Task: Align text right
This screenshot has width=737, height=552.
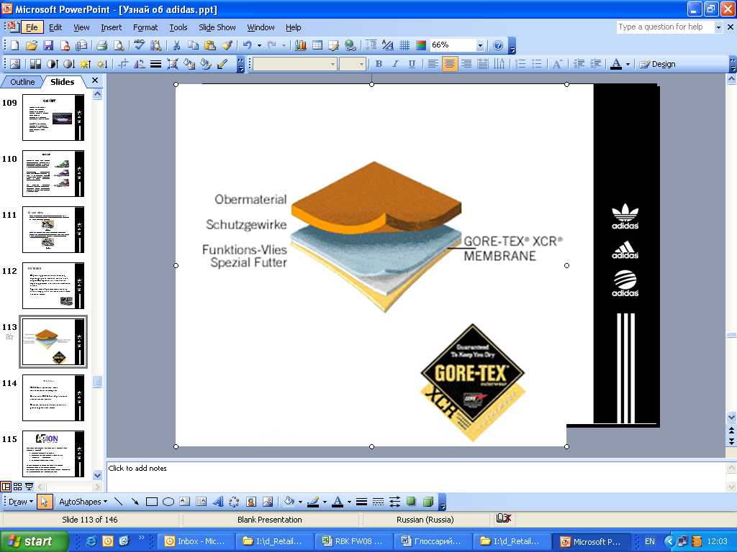Action: coord(466,64)
